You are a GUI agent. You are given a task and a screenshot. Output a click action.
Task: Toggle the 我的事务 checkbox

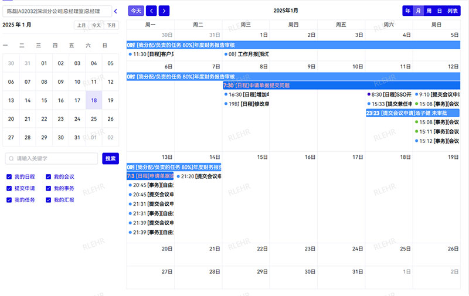[x=48, y=188]
